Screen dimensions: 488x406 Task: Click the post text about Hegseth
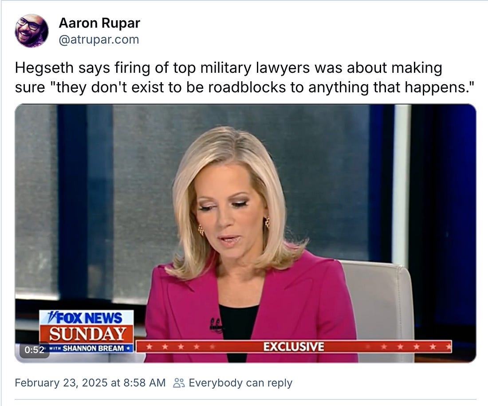244,77
